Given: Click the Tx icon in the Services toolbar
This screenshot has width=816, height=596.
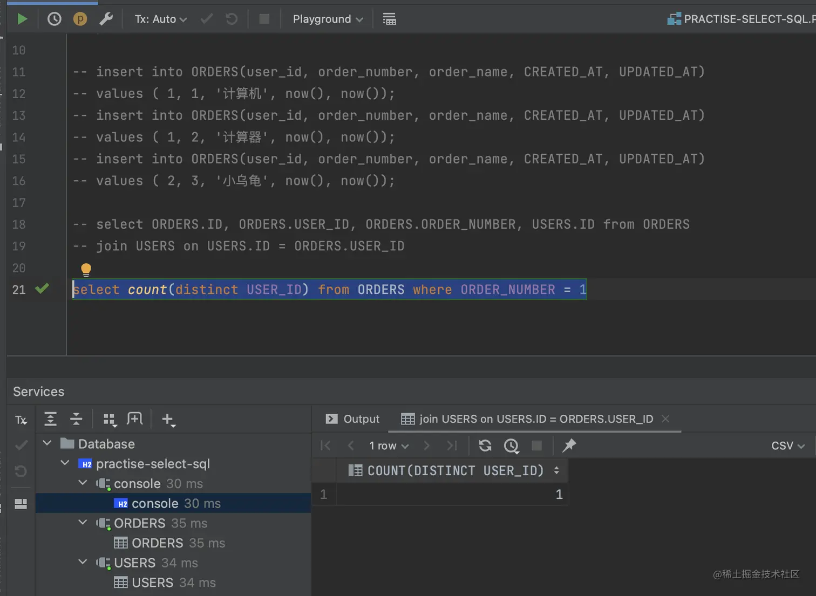Looking at the screenshot, I should 21,420.
